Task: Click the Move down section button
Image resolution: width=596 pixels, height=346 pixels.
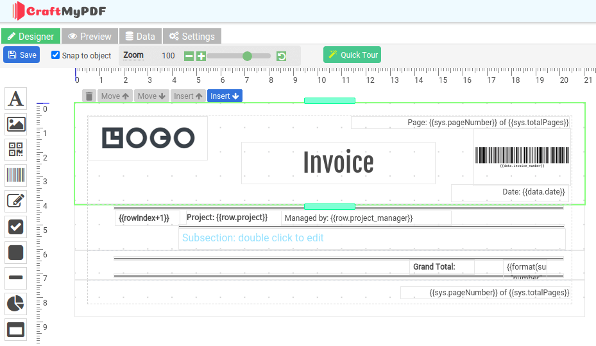Action: tap(151, 96)
